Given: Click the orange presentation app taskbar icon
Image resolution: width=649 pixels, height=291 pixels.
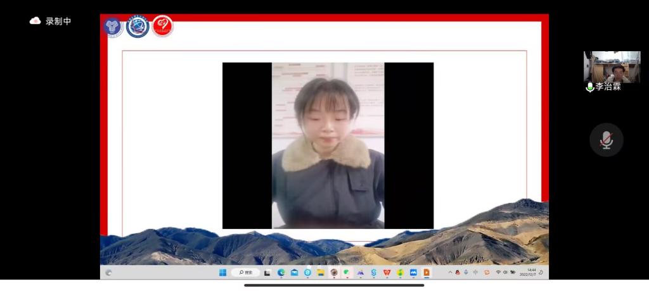Looking at the screenshot, I should (x=427, y=273).
